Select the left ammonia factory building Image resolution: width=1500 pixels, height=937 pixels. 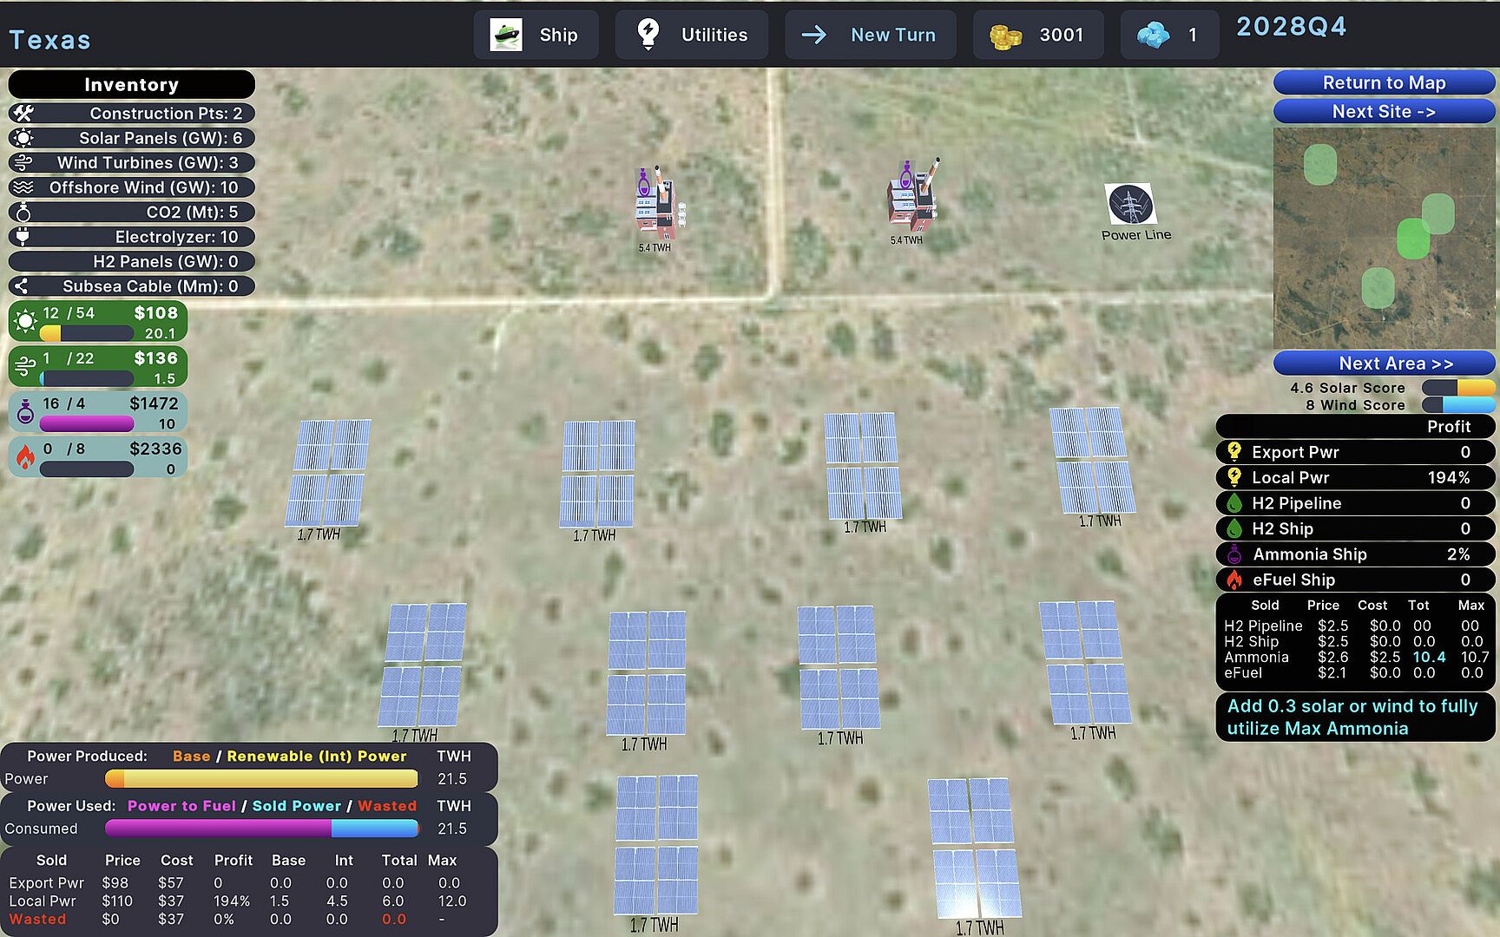(x=657, y=205)
